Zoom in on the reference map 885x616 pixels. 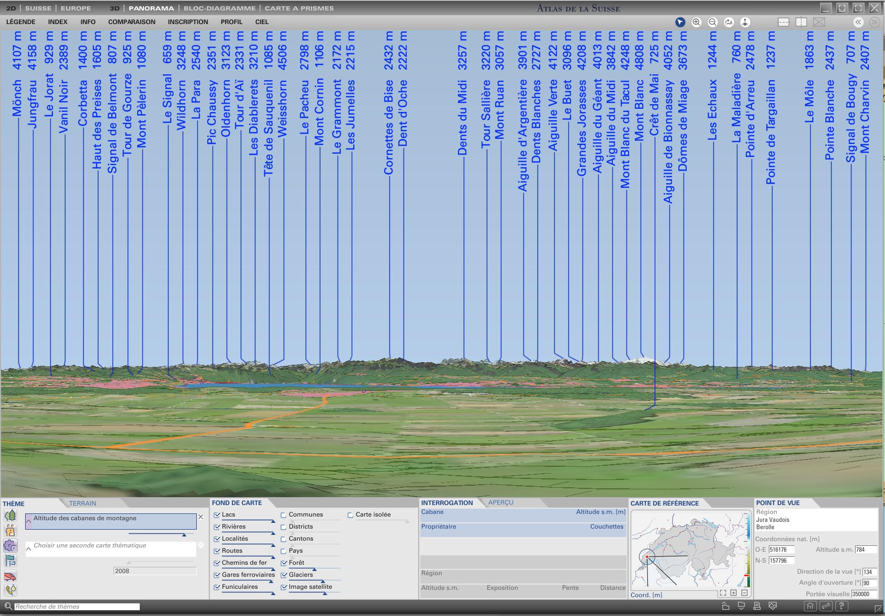[x=733, y=593]
